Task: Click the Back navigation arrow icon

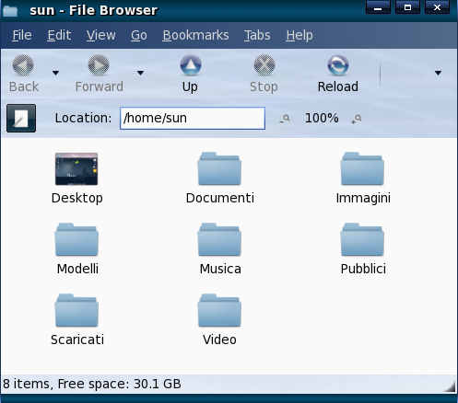Action: [23, 65]
